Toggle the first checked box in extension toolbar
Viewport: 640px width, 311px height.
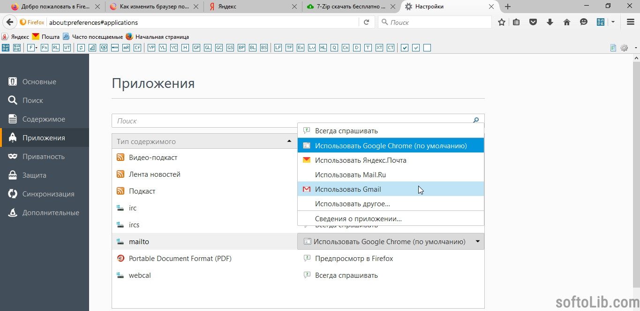coord(405,48)
